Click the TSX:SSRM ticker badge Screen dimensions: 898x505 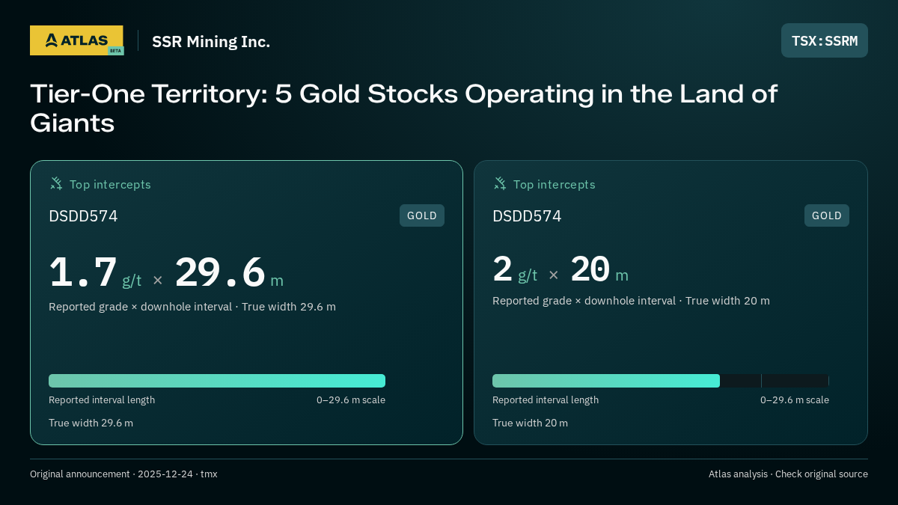(x=825, y=40)
